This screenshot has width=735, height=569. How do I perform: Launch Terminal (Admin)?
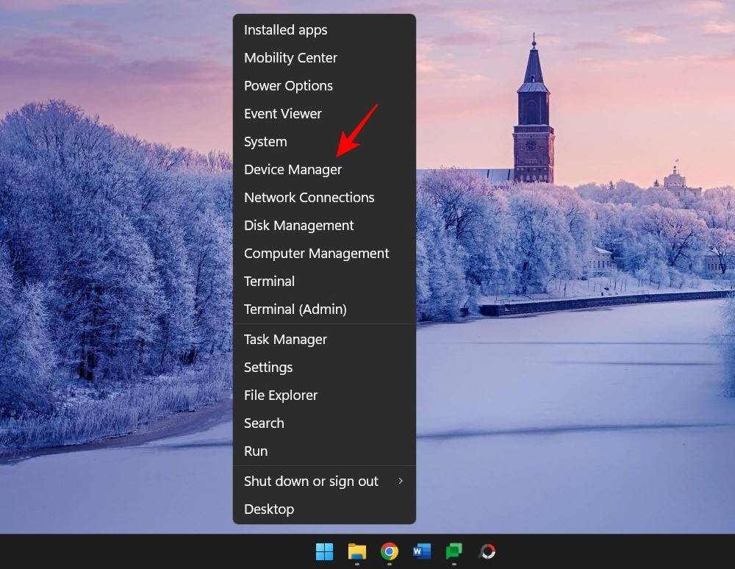[295, 309]
